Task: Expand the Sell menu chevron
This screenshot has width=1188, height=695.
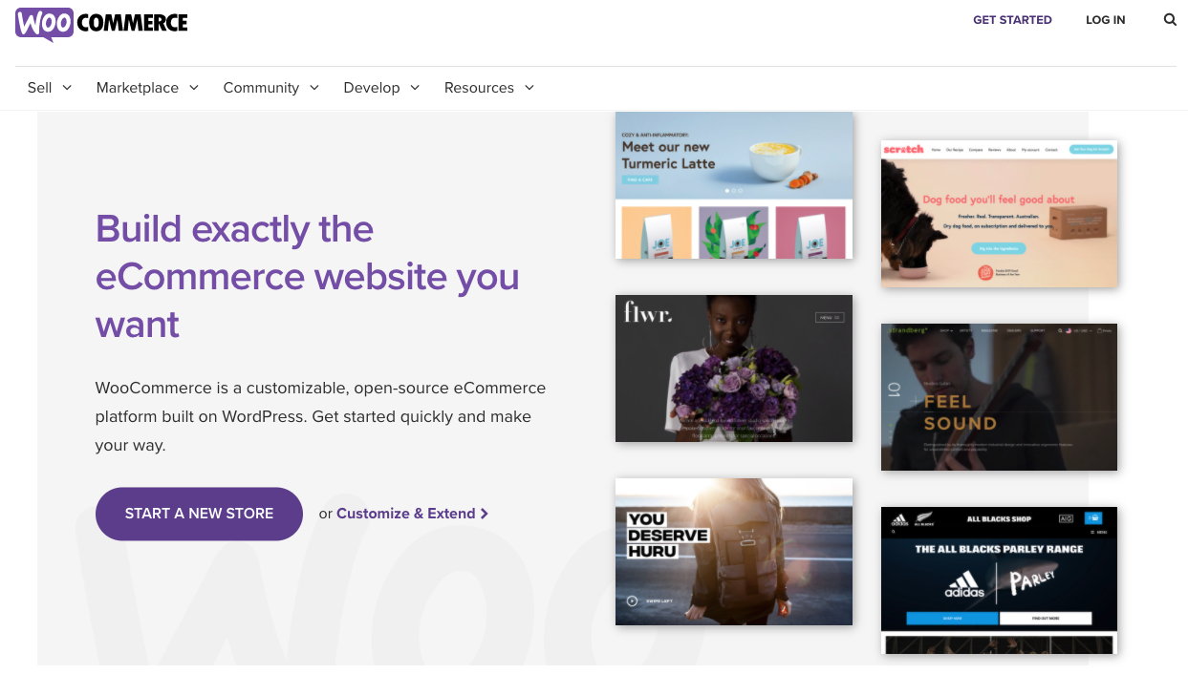Action: click(67, 88)
